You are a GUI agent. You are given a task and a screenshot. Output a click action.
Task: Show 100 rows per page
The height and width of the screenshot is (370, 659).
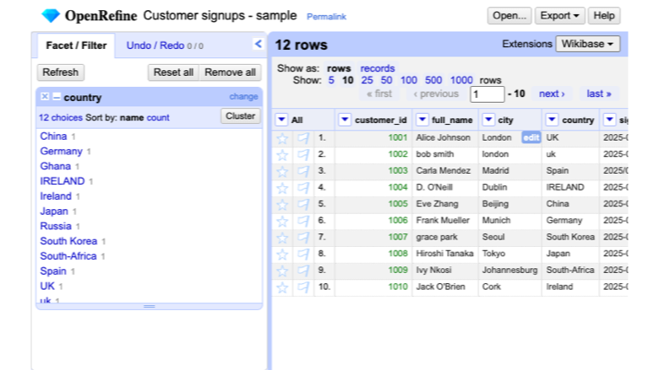point(409,80)
